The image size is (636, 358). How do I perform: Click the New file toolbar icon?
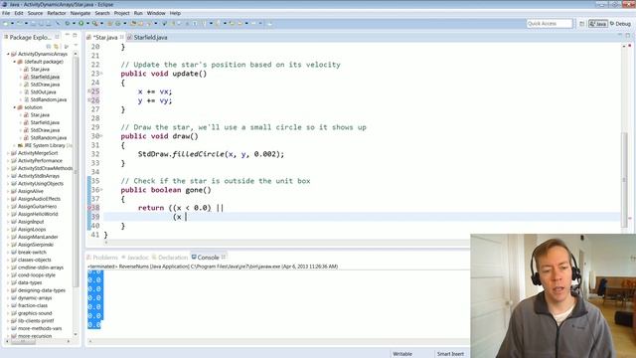[6, 24]
